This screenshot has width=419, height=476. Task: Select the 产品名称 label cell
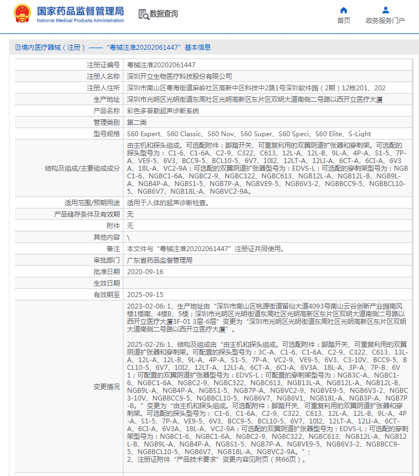pyautogui.click(x=69, y=111)
